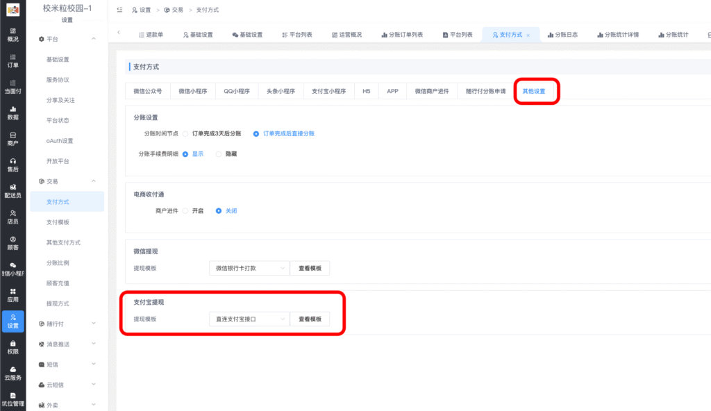Click 查看模板 next to 微信提现
Image resolution: width=711 pixels, height=411 pixels.
click(x=311, y=268)
